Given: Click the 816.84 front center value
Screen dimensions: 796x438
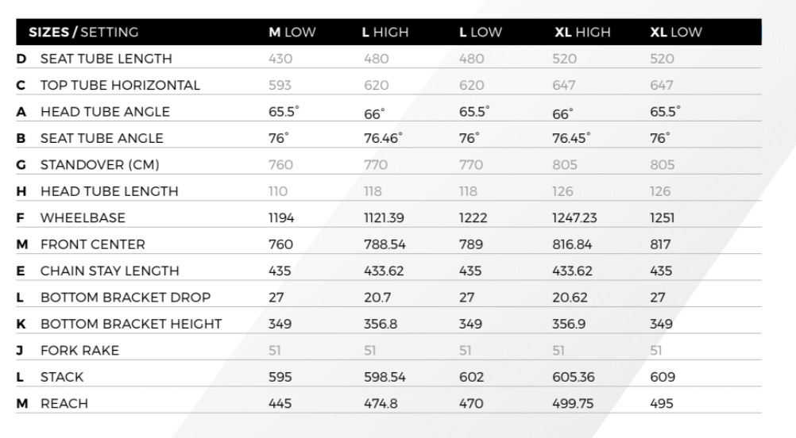Looking at the screenshot, I should pyautogui.click(x=574, y=244).
